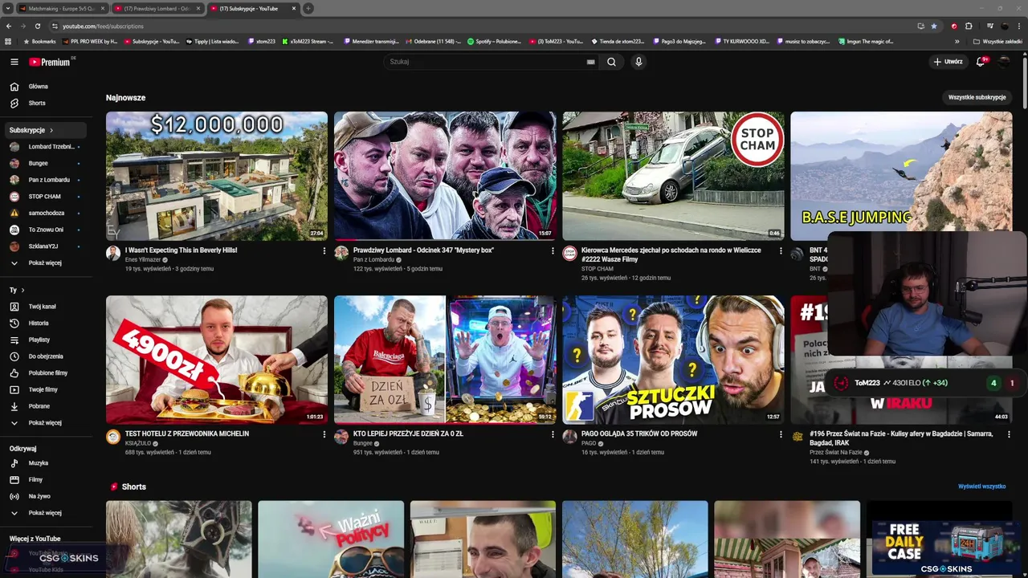Open STOP CHAM subscription in sidebar
Screen dimensions: 1028x578
click(46, 197)
